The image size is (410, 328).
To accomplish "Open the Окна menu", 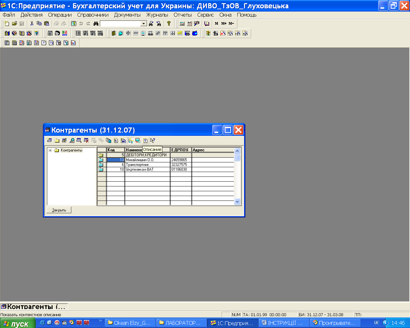I will point(225,15).
